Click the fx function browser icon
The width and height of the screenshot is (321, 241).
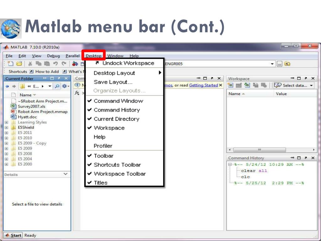click(x=77, y=93)
